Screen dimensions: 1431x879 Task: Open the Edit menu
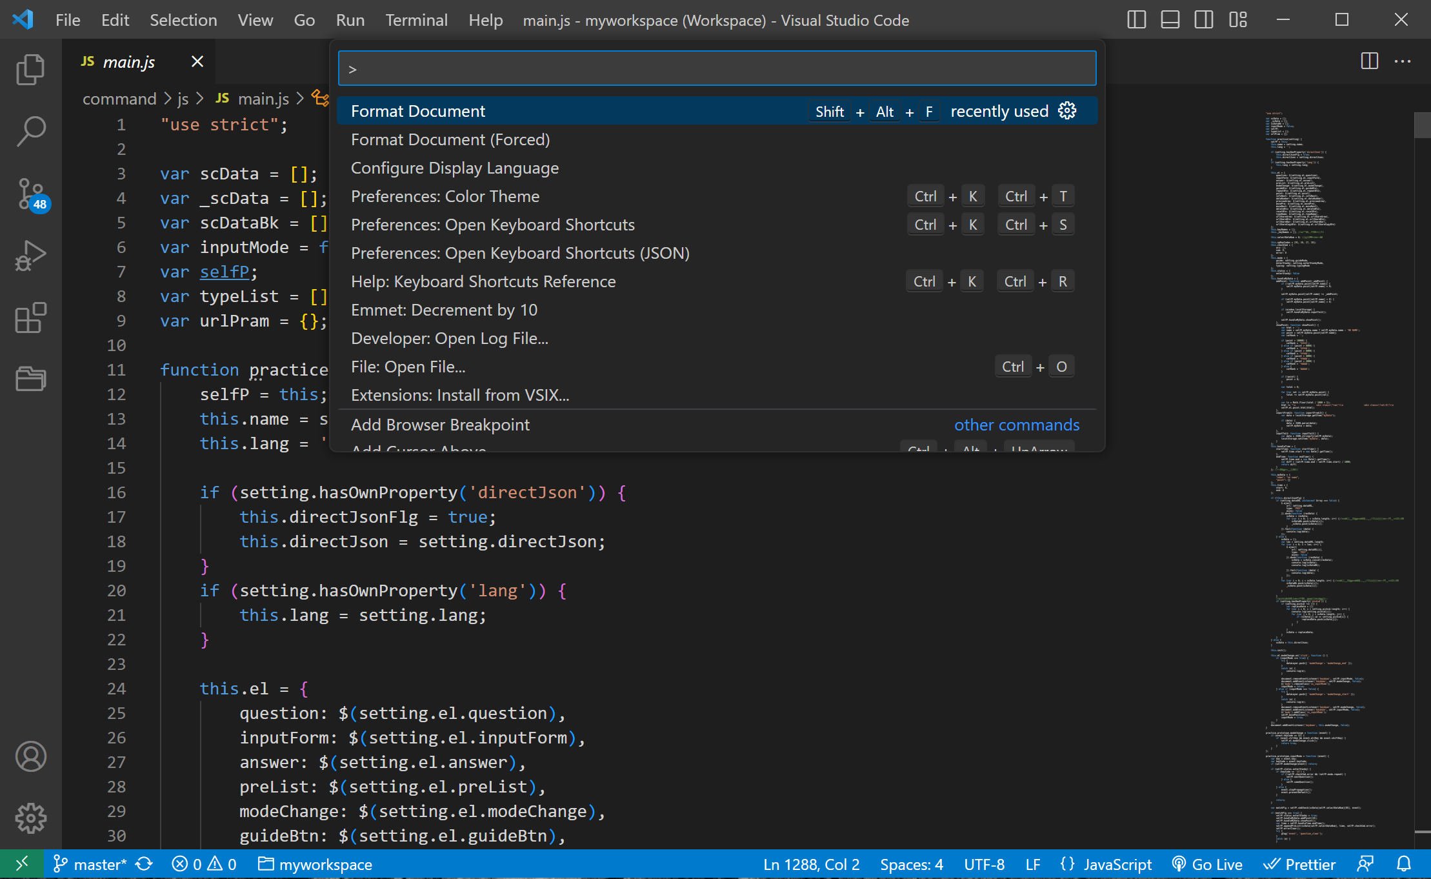(x=115, y=20)
